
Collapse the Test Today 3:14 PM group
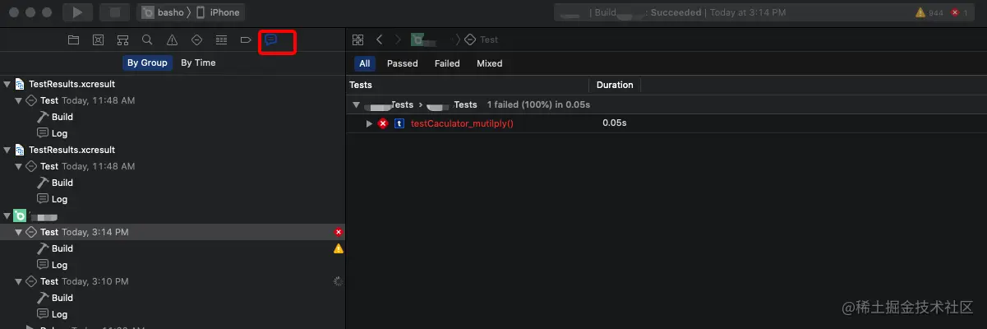(x=18, y=232)
